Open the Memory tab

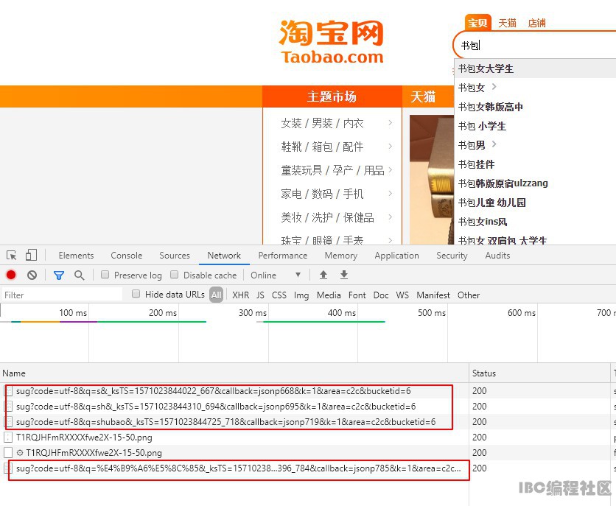[x=341, y=256]
